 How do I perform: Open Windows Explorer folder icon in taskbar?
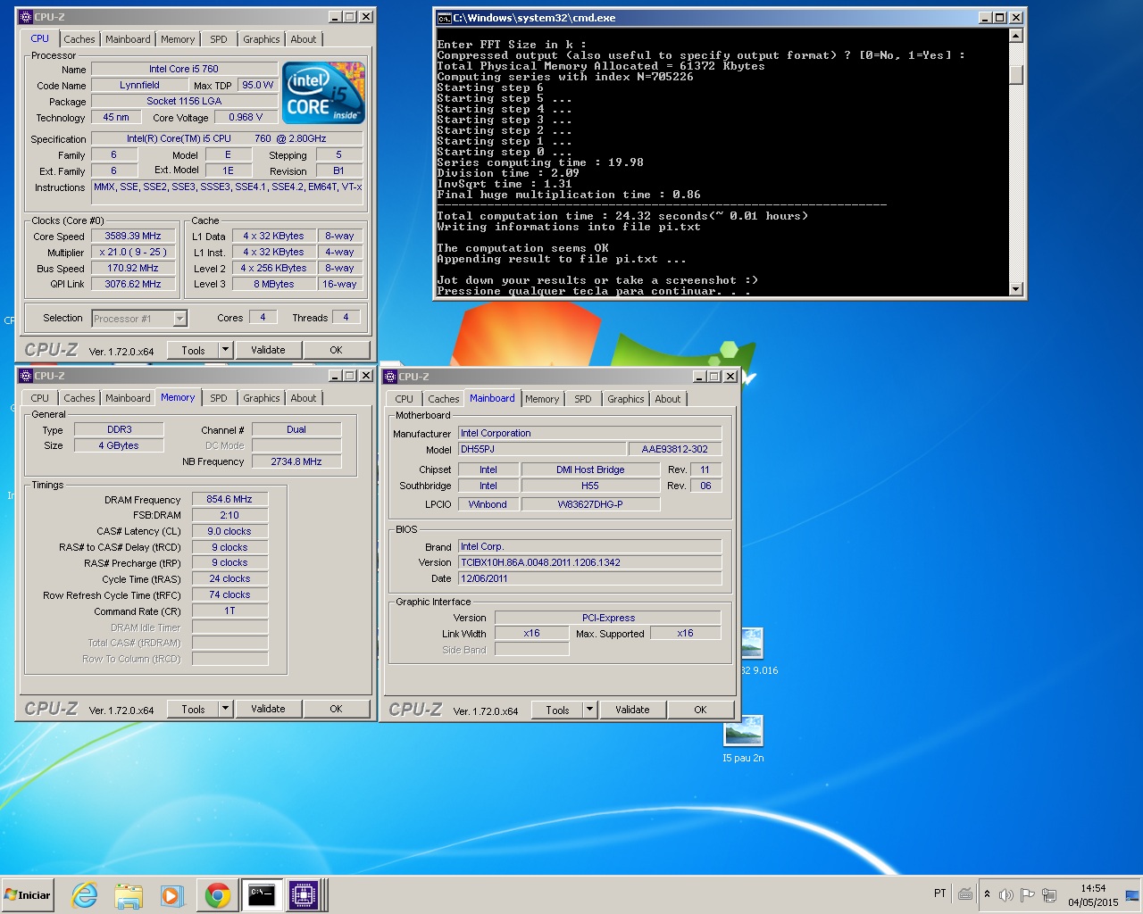point(129,894)
